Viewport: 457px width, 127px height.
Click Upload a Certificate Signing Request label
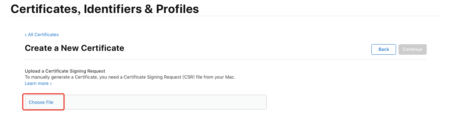coord(65,71)
